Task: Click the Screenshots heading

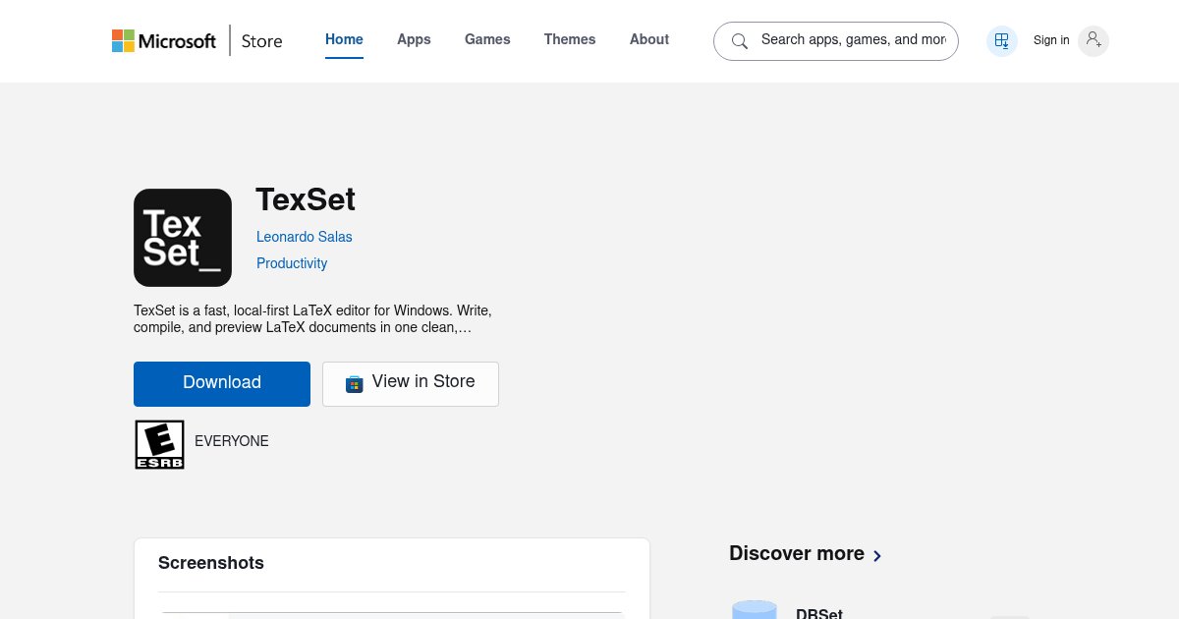Action: (211, 563)
